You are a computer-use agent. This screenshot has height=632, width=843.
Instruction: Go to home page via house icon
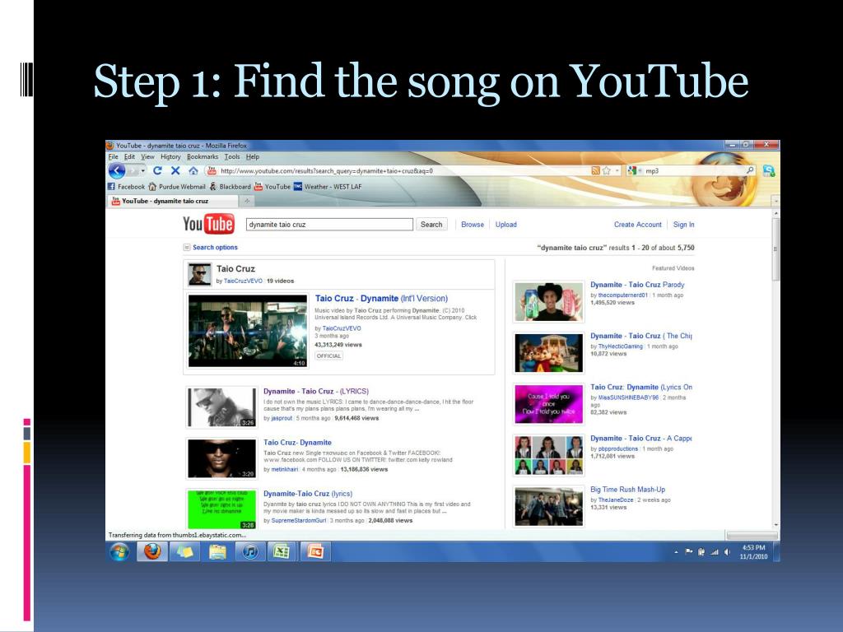point(193,170)
